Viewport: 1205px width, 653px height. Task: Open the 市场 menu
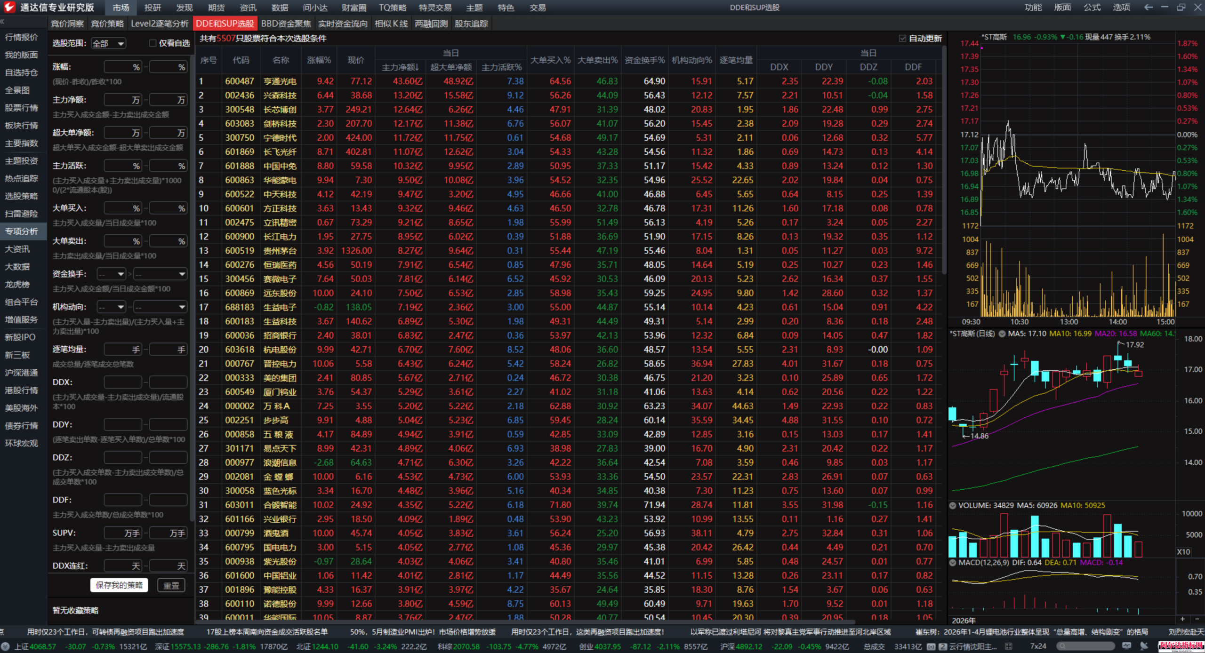121,8
